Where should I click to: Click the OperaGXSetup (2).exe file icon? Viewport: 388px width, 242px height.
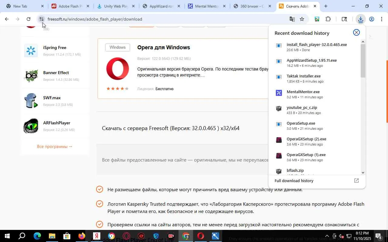[x=279, y=140]
